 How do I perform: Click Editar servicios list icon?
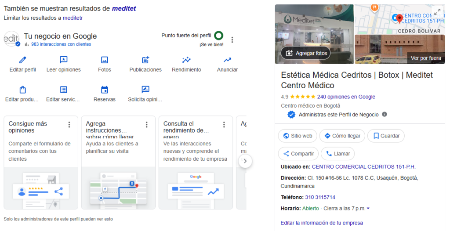pyautogui.click(x=64, y=90)
